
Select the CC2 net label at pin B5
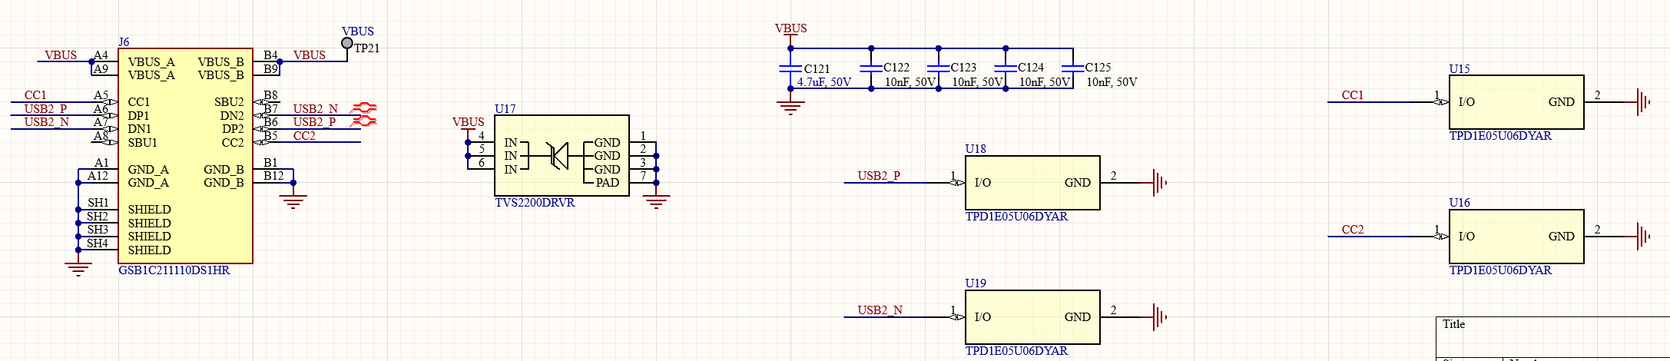[x=304, y=136]
